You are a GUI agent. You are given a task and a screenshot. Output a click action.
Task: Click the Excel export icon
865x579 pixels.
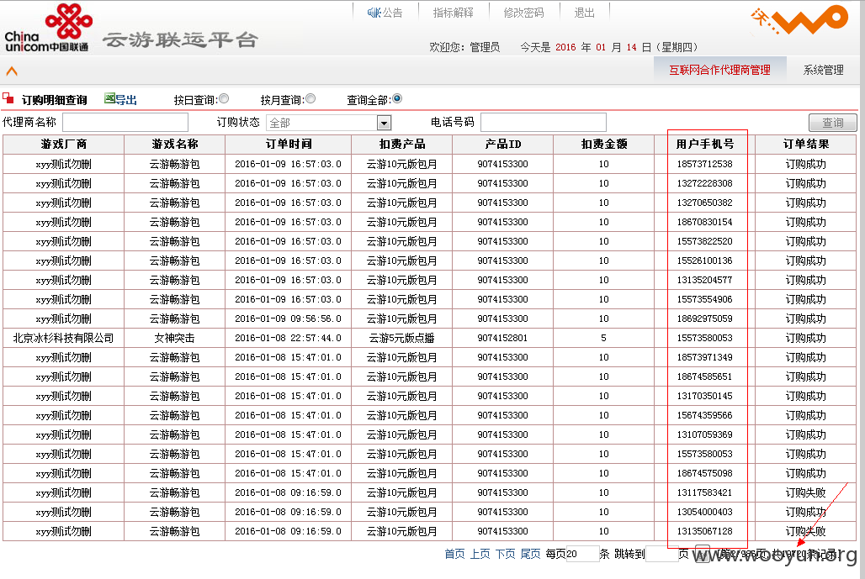click(x=109, y=98)
